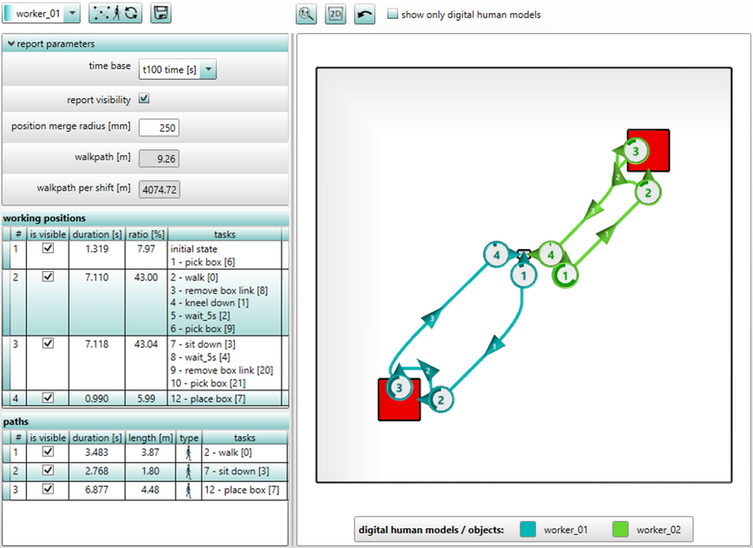This screenshot has height=548, width=753.
Task: Enable show only digital human models
Action: pyautogui.click(x=393, y=15)
